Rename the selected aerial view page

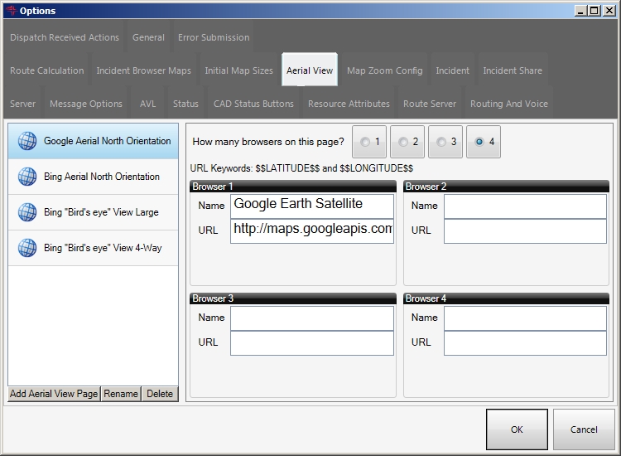pyautogui.click(x=121, y=394)
